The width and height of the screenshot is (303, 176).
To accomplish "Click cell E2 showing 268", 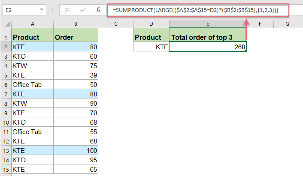I will 208,47.
